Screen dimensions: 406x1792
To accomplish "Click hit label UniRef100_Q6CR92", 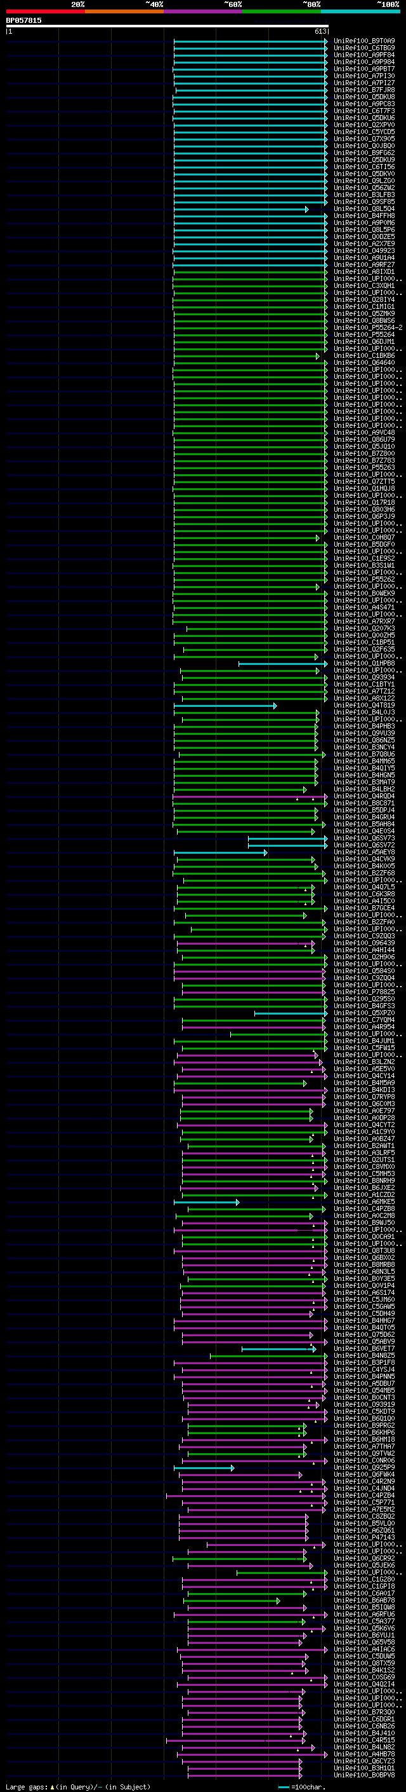I will point(364,1558).
